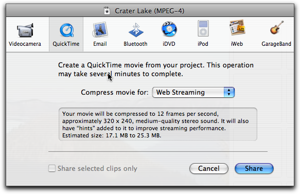300x194 pixels.
Task: Select the iPod export icon
Action: click(x=203, y=28)
